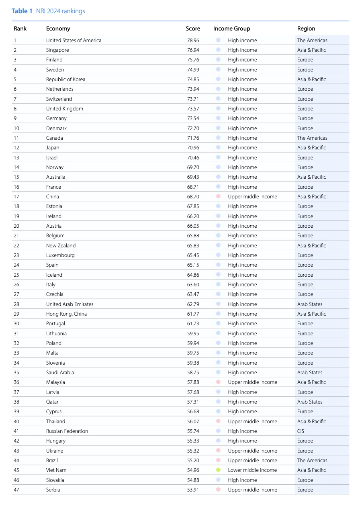The width and height of the screenshot is (364, 506).
Task: Click the Income Group column header
Action: point(231,29)
